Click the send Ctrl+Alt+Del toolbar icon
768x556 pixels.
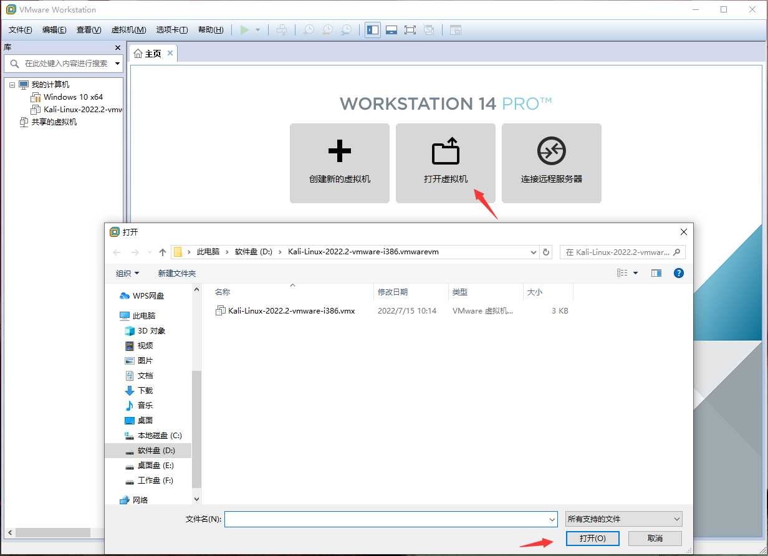[282, 30]
